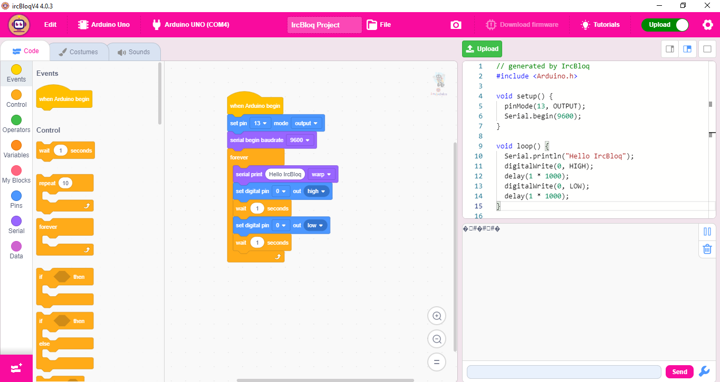Click the green Upload button
720x382 pixels.
pos(482,49)
